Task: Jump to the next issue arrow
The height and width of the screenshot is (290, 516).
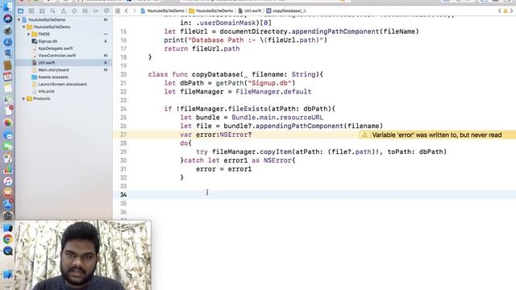Action: click(512, 10)
